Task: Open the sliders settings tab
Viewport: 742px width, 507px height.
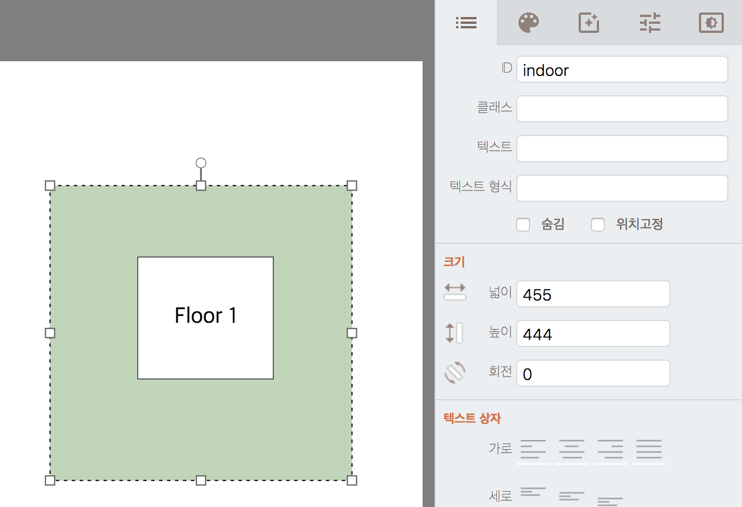Action: pyautogui.click(x=650, y=23)
